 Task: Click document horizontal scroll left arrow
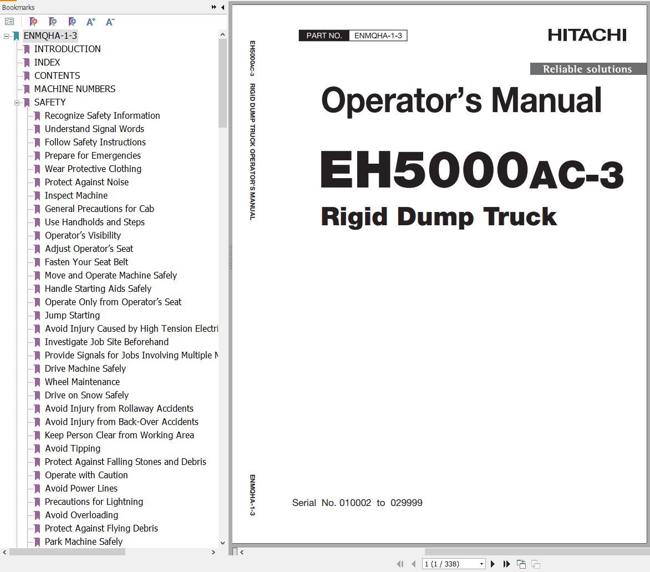[242, 552]
